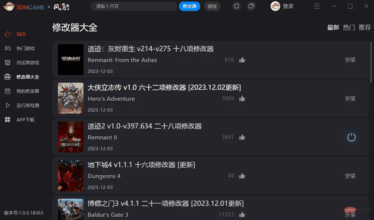This screenshot has height=220, width=374.
Task: Click the search input field
Action: (x=134, y=6)
